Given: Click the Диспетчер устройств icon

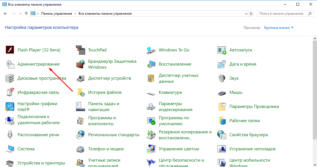Looking at the screenshot, I should pyautogui.click(x=81, y=78).
